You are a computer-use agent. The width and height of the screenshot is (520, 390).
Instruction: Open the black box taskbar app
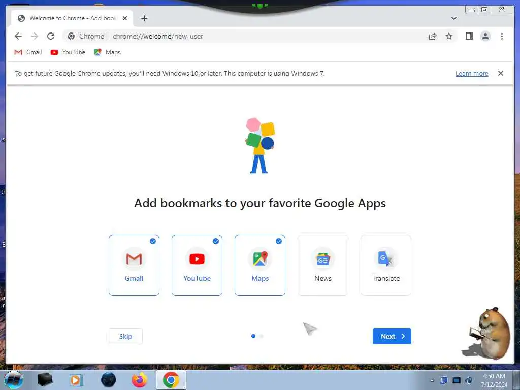(45, 380)
